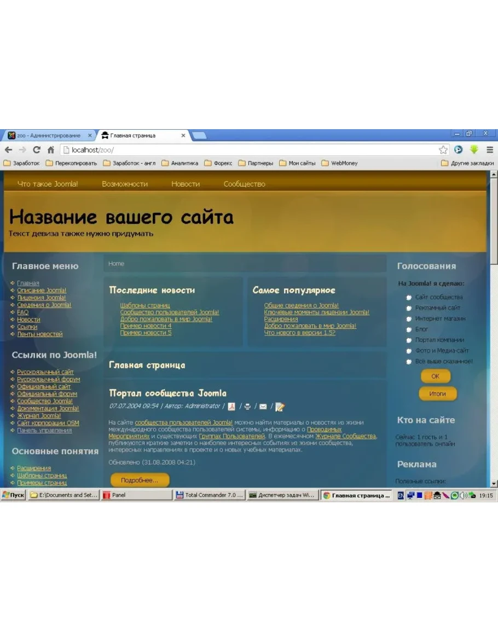
Task: Bookmark this page with the star icon
Action: click(x=443, y=150)
